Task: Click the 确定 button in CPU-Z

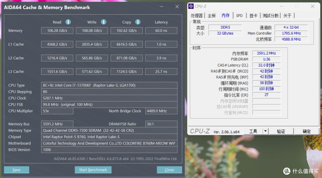Action: point(306,131)
